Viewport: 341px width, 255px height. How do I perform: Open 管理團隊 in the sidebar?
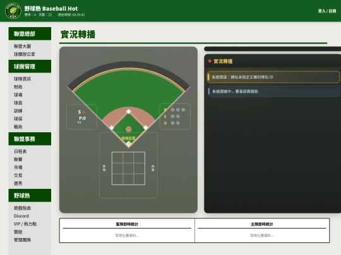click(x=22, y=240)
